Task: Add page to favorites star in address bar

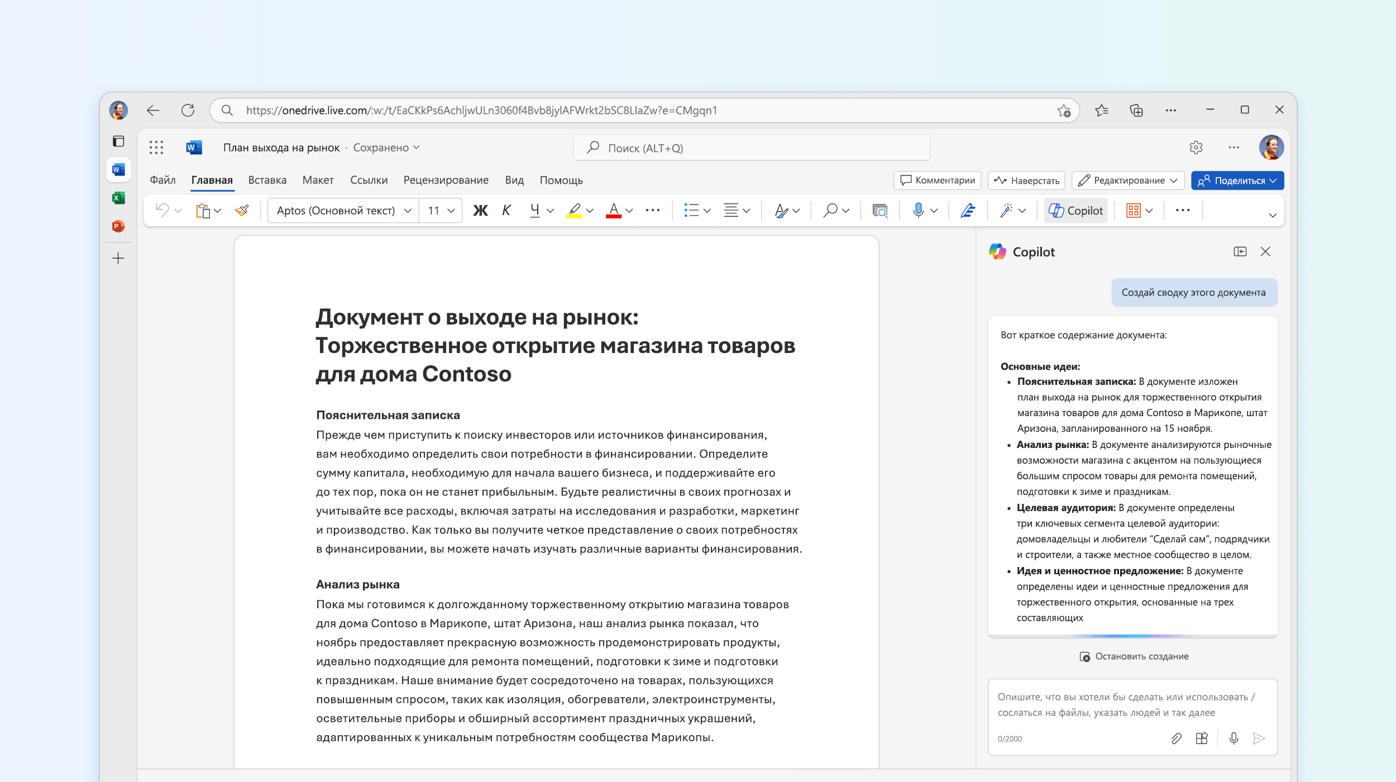Action: coord(1064,111)
